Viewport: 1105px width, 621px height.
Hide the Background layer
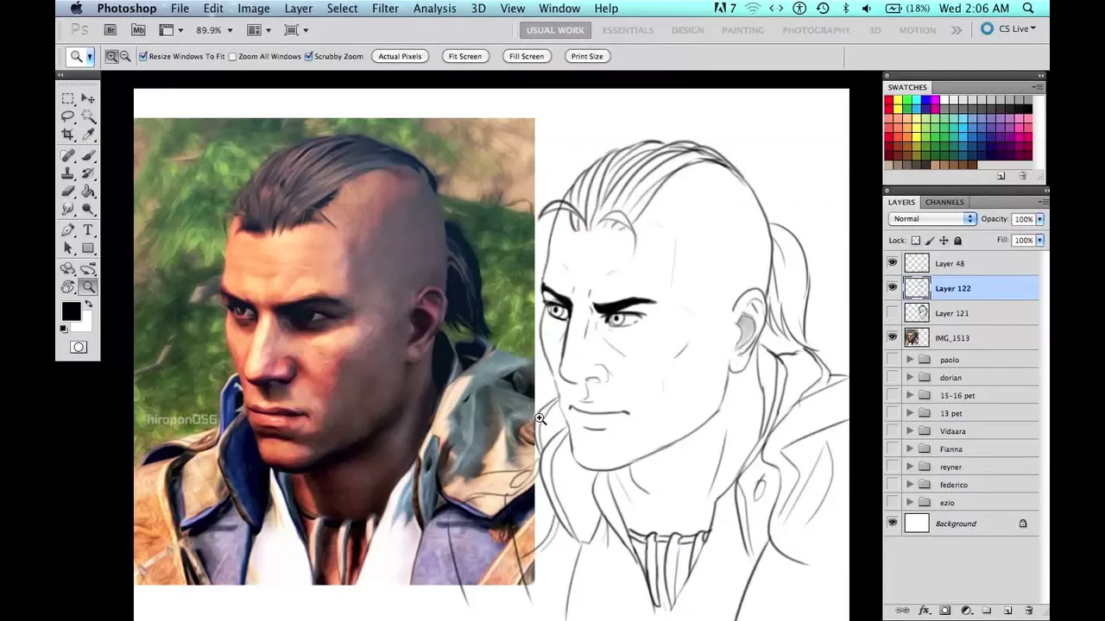(x=893, y=523)
